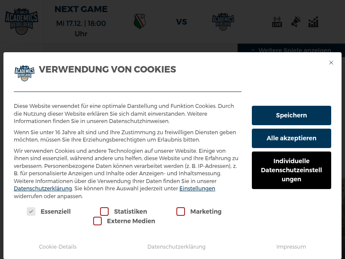Dismiss the cookie dialog via the X

(x=331, y=63)
